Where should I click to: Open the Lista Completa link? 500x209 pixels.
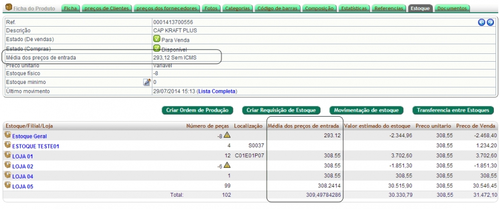217,91
